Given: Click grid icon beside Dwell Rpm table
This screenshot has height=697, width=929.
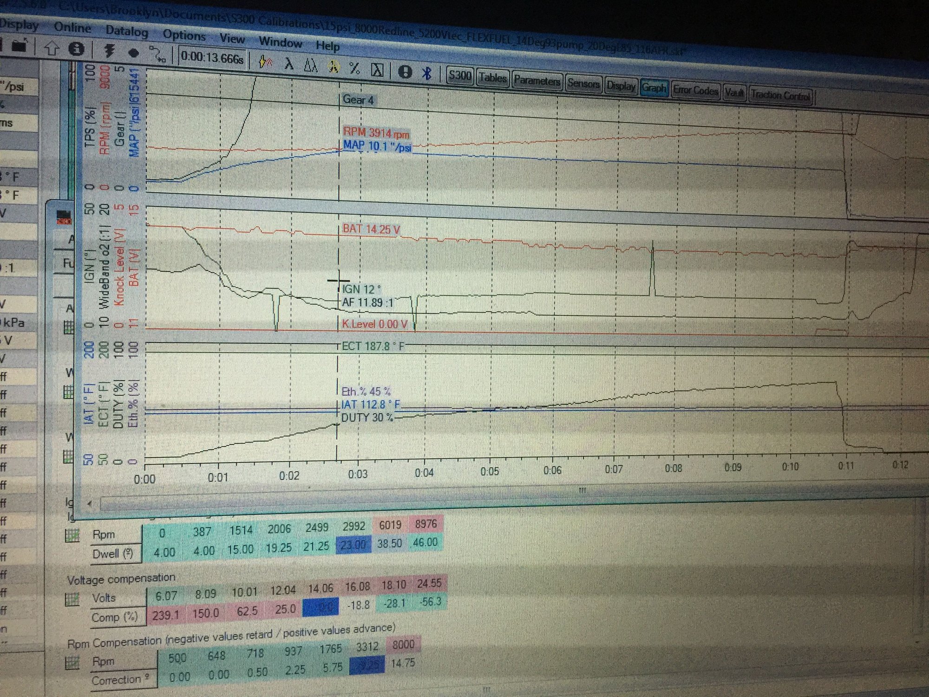Looking at the screenshot, I should click(72, 535).
